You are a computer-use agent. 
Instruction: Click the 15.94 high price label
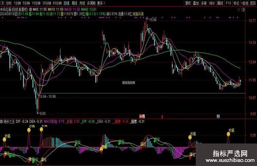pyautogui.click(x=153, y=20)
